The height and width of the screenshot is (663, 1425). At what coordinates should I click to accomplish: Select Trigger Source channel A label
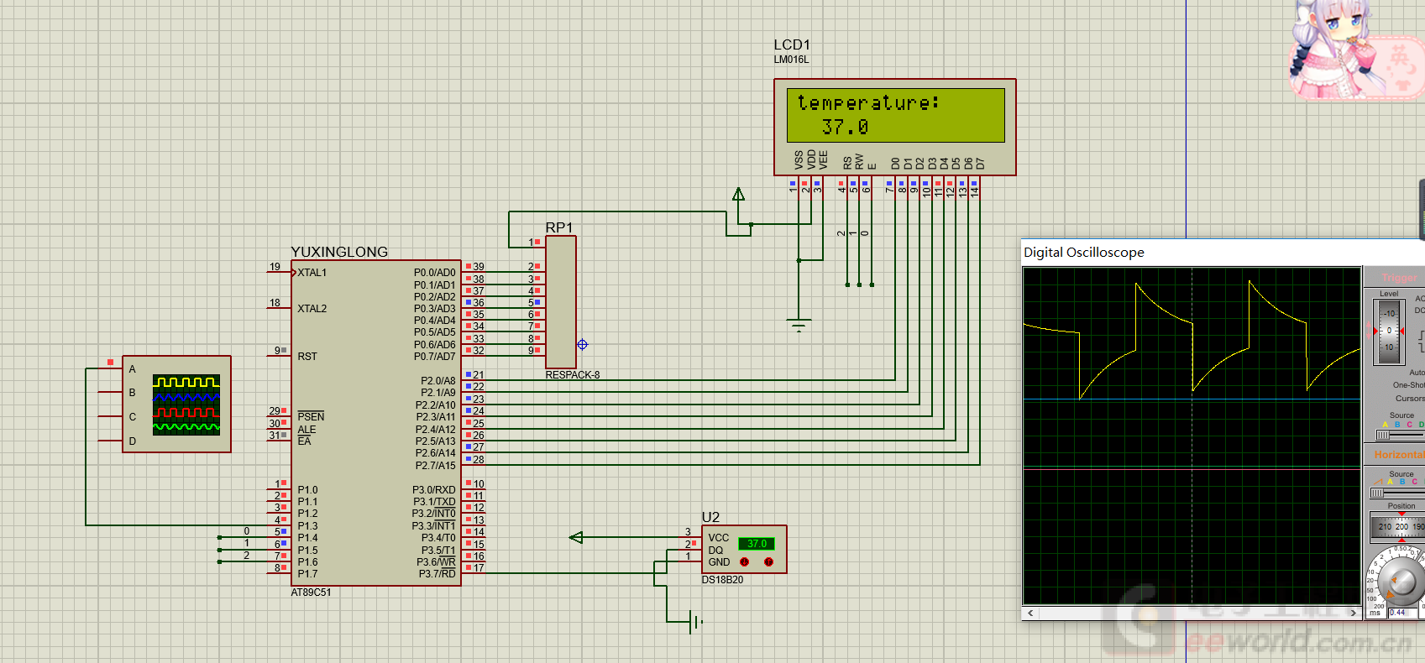coord(1385,425)
